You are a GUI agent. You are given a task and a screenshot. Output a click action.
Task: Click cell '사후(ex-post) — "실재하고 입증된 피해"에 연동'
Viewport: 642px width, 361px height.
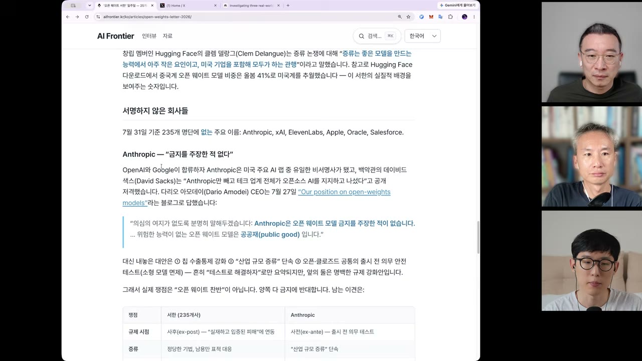tap(221, 332)
